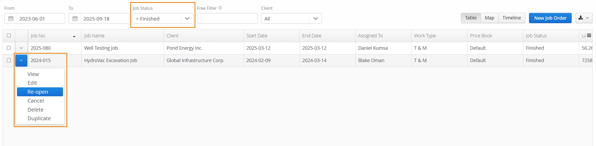Click the Free Filter help icon
Screen dimensions: 596x146
(x=220, y=8)
